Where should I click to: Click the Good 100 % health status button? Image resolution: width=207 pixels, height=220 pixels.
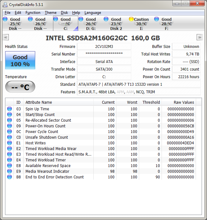click(20, 61)
